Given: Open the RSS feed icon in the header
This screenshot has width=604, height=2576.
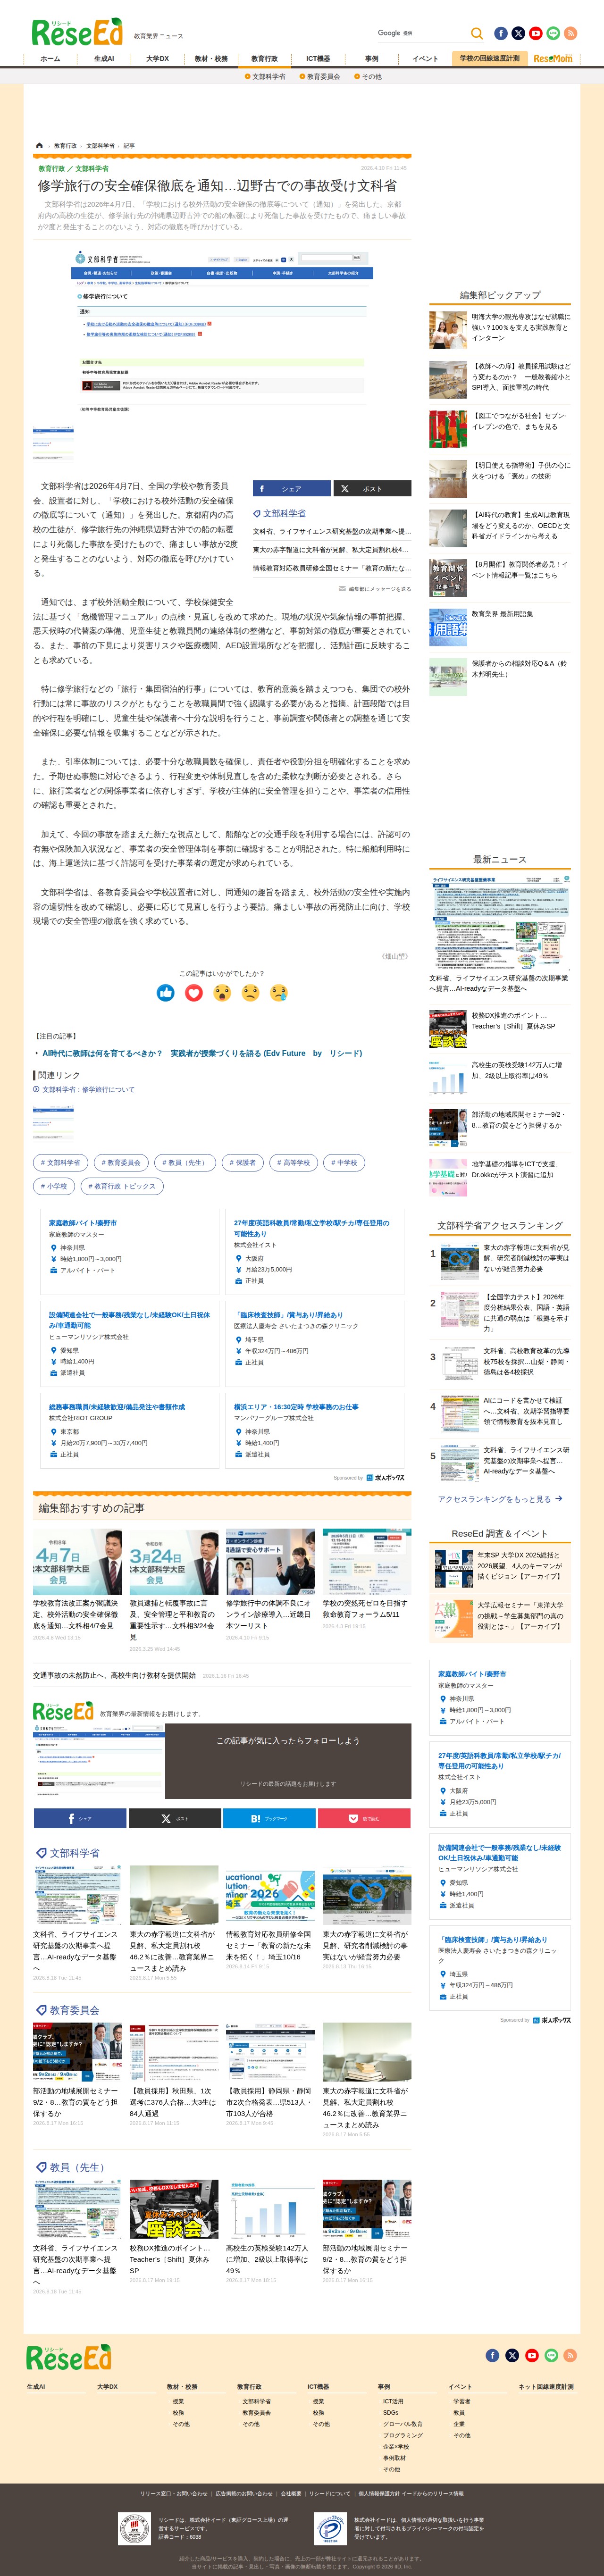Looking at the screenshot, I should (x=570, y=33).
